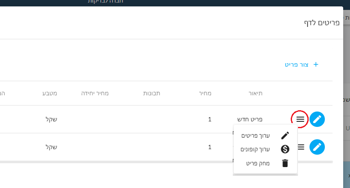The height and width of the screenshot is (188, 350).
Task: Click the blue pencil button in the first row
Action: pos(317,119)
